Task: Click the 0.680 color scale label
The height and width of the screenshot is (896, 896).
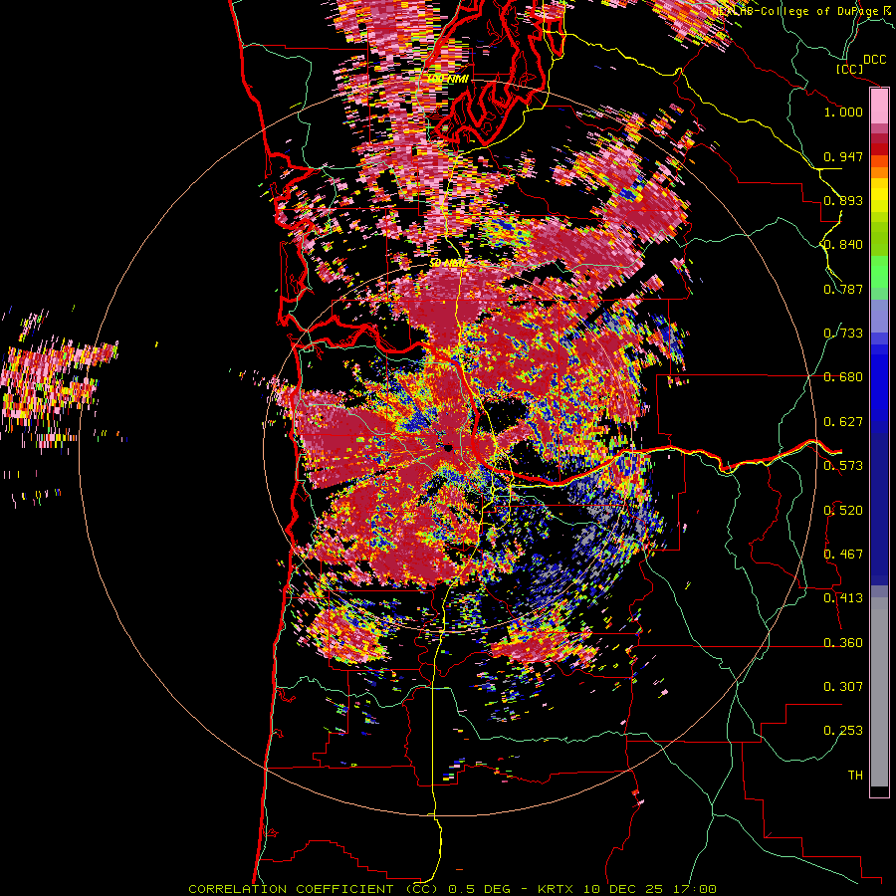Action: click(843, 377)
